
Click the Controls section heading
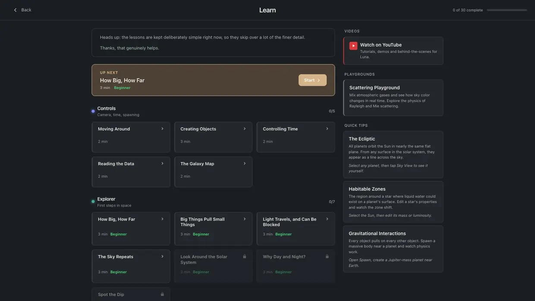click(107, 108)
